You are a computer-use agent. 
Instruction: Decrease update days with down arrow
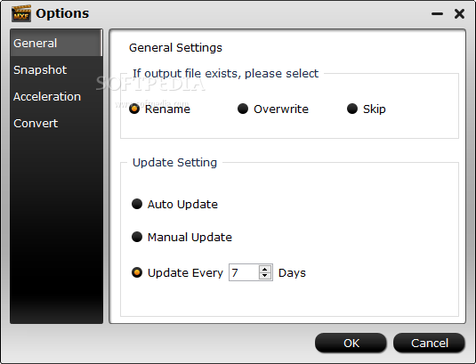tap(265, 276)
